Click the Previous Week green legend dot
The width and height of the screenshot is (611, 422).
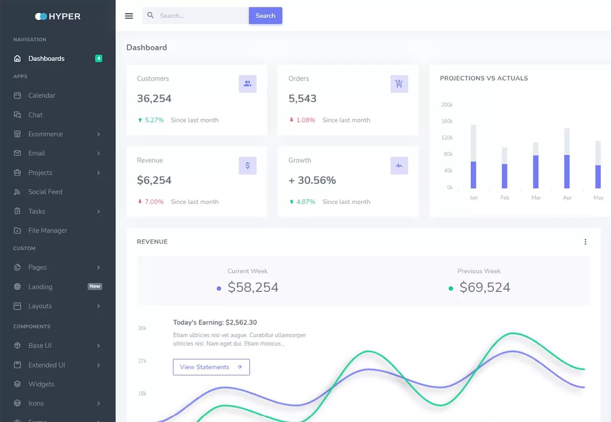pyautogui.click(x=451, y=289)
